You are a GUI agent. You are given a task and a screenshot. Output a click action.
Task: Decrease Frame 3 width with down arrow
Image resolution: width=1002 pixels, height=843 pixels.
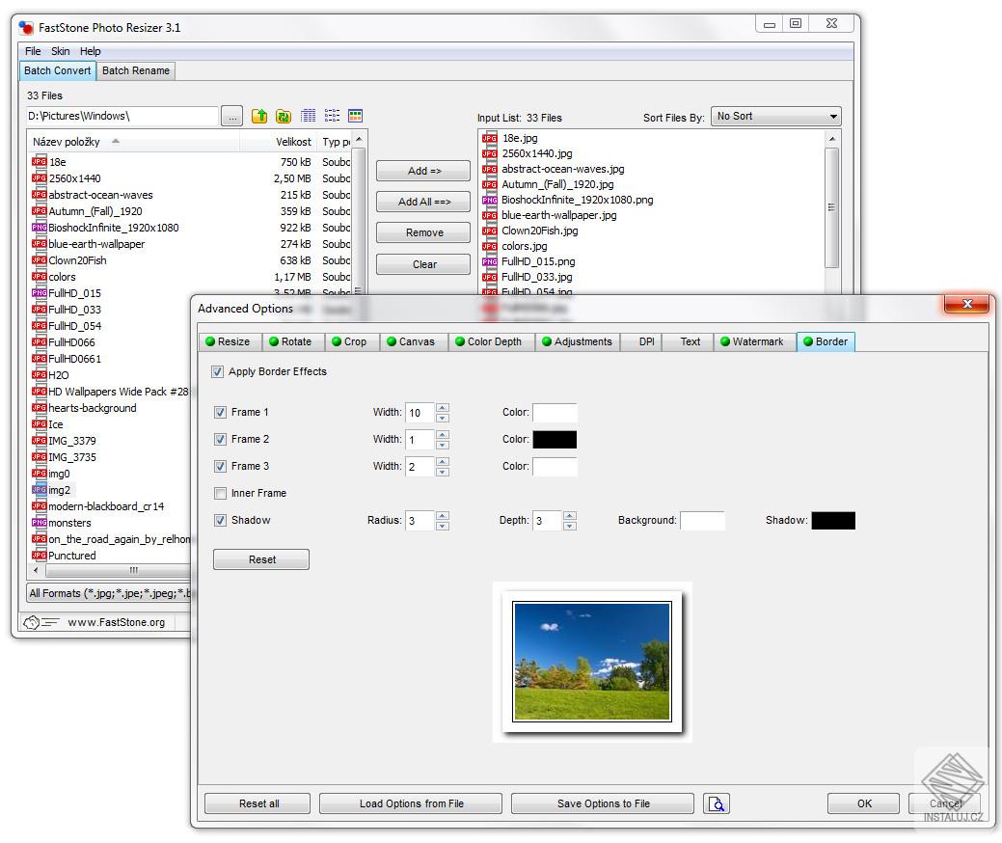point(443,473)
